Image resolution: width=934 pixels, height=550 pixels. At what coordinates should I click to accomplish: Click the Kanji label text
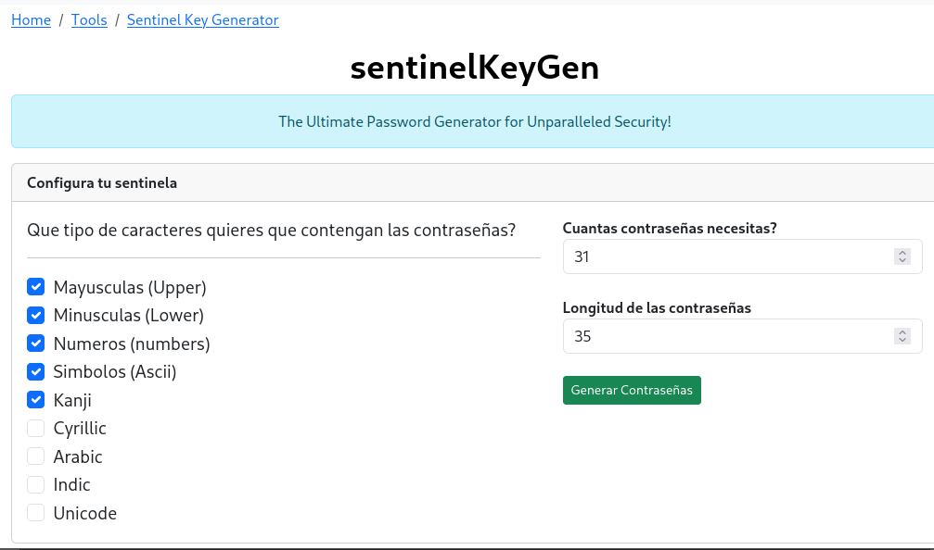[72, 400]
